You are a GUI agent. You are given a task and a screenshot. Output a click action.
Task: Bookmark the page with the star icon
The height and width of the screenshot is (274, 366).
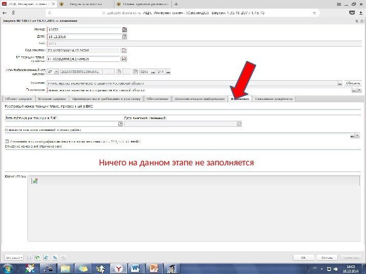click(x=315, y=13)
